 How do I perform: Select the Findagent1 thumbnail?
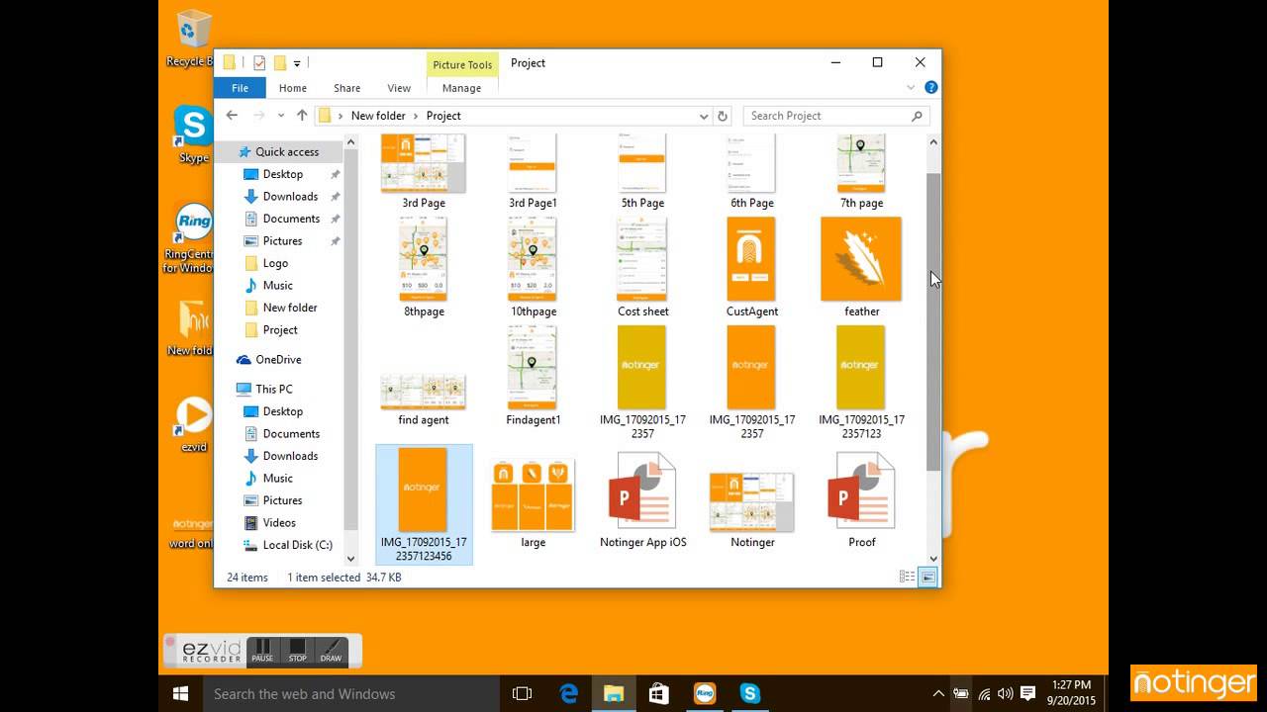click(x=533, y=376)
